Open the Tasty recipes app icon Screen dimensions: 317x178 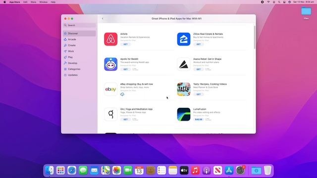184,89
